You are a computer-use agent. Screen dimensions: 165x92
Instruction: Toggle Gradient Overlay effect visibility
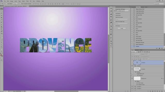(137, 85)
